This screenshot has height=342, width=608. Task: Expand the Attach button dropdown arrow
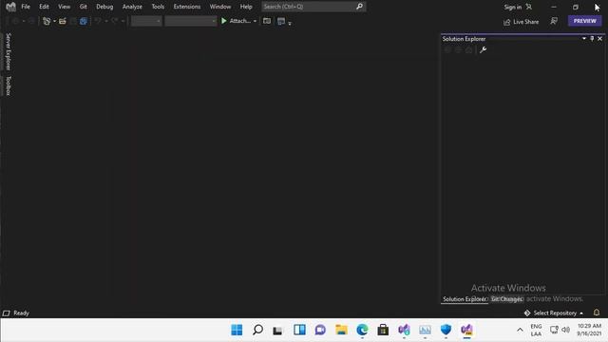255,21
